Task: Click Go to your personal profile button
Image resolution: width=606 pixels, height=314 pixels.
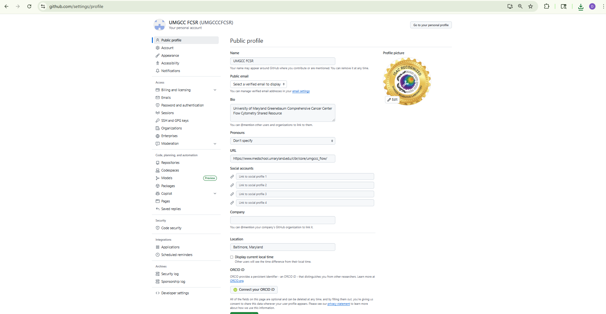Action: click(x=431, y=25)
